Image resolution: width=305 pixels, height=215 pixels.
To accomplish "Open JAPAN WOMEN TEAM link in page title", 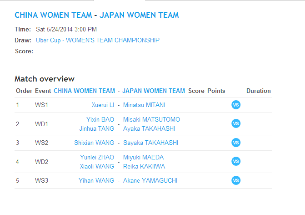I will 139,15.
